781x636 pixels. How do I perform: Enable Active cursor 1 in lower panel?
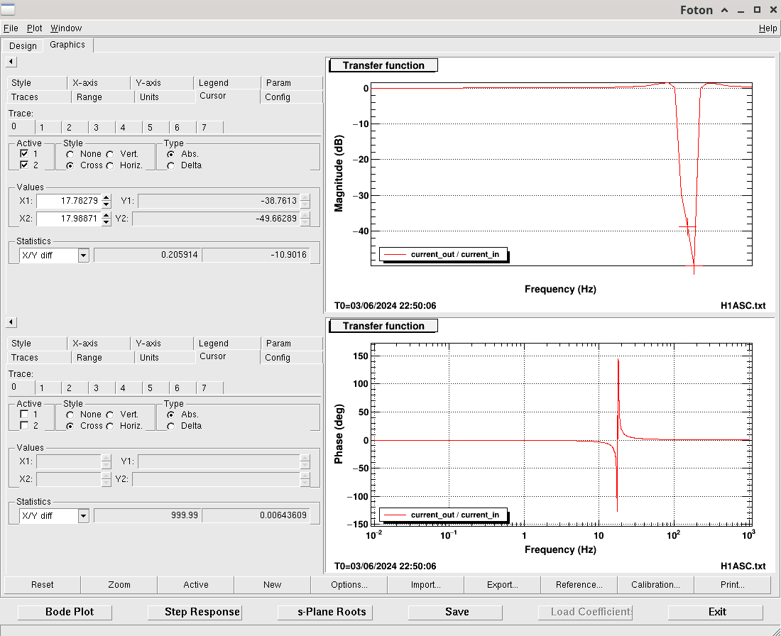coord(24,415)
